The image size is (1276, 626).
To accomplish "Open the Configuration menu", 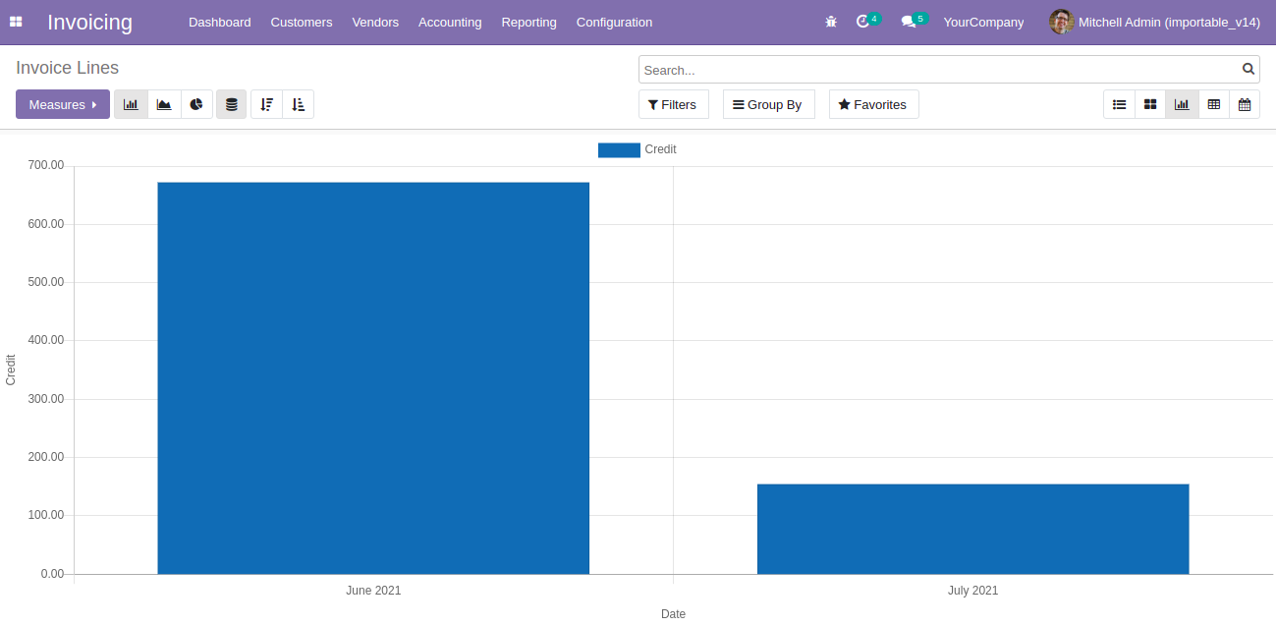I will pyautogui.click(x=614, y=22).
